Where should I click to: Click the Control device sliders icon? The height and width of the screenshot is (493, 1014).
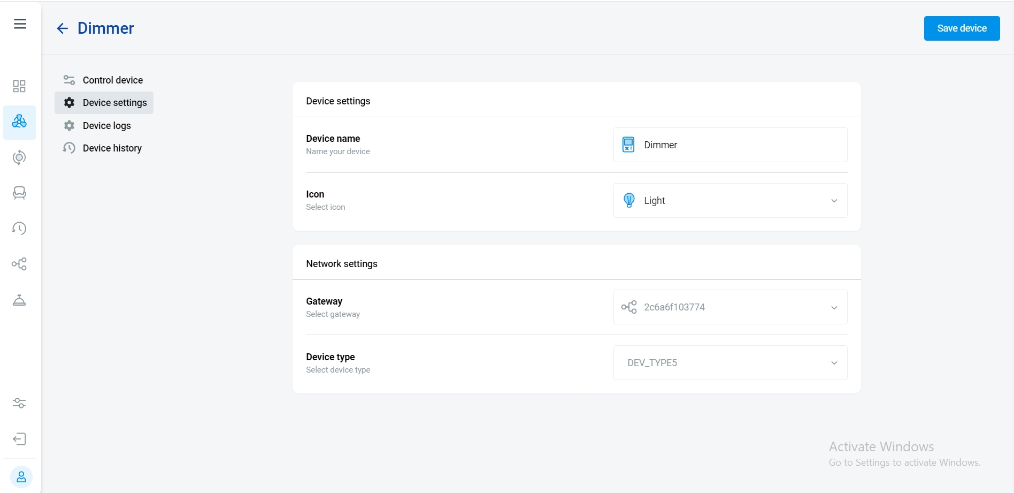coord(69,80)
